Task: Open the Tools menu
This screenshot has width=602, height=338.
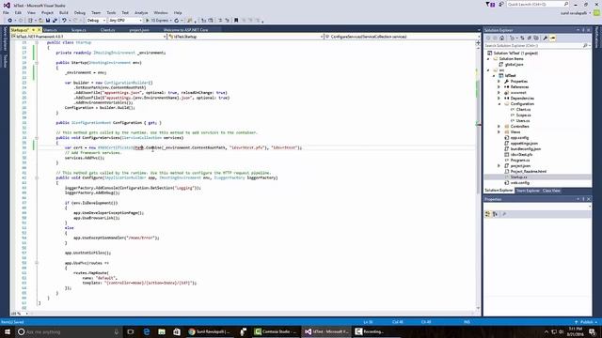Action: [111, 12]
